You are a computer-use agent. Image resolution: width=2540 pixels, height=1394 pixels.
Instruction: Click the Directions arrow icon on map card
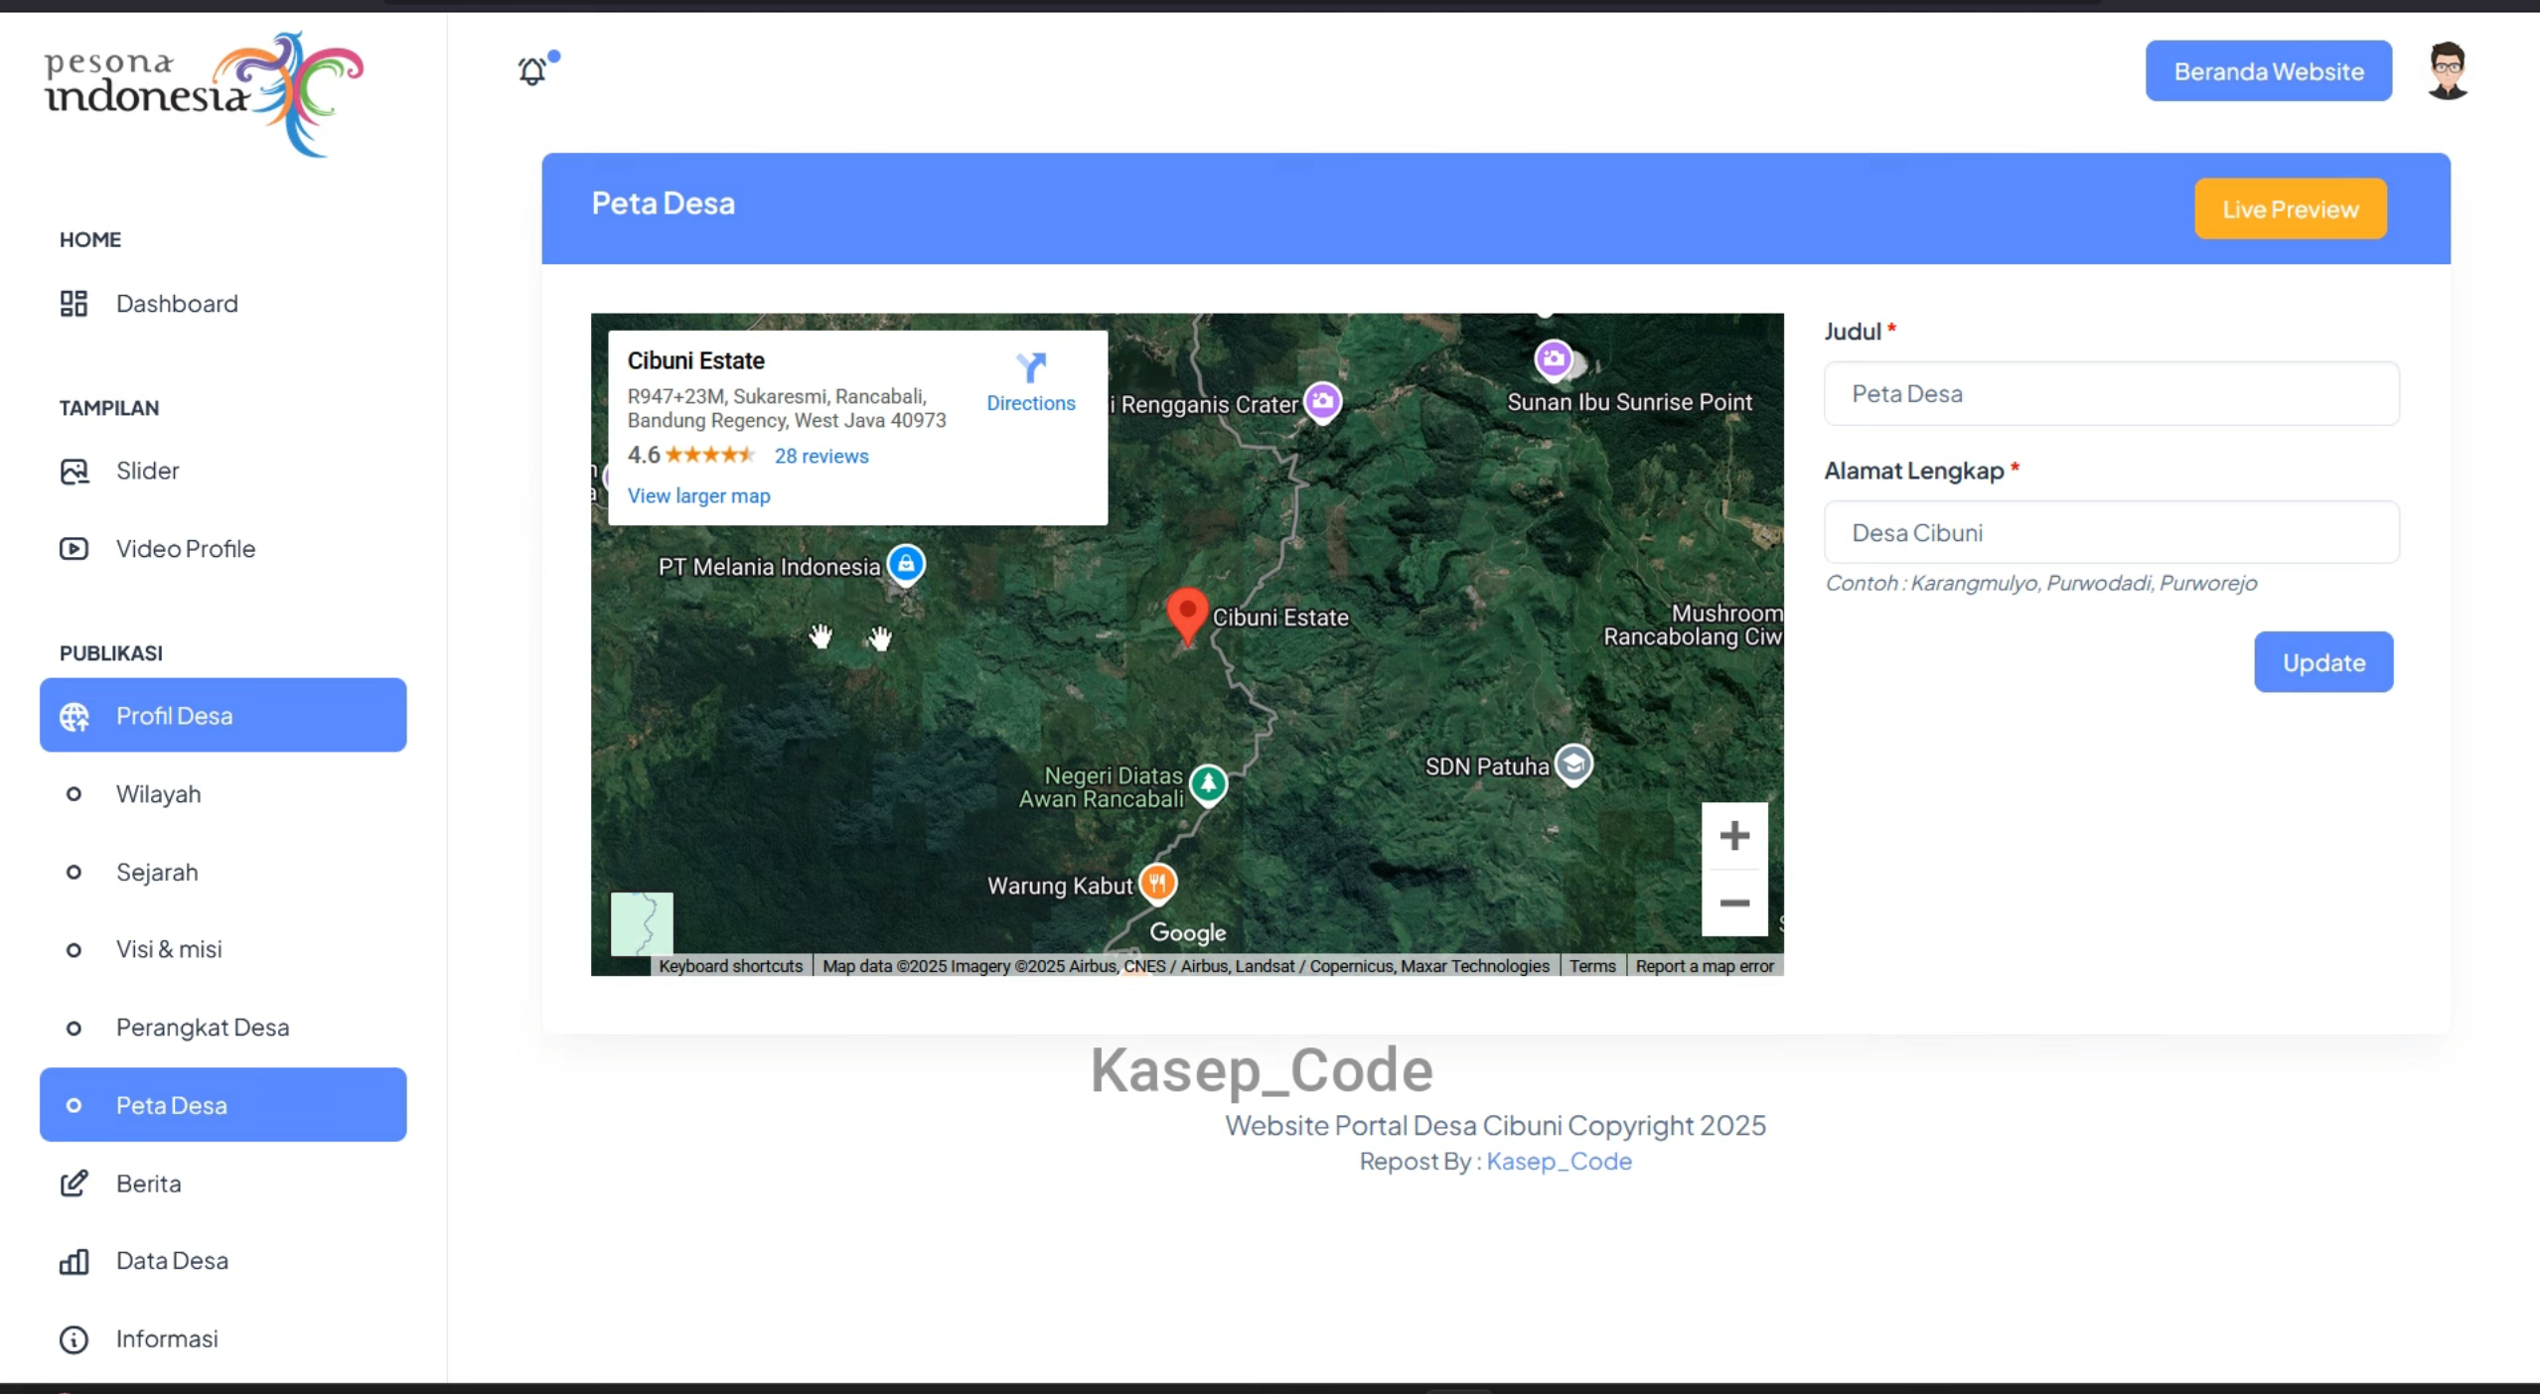click(1031, 367)
